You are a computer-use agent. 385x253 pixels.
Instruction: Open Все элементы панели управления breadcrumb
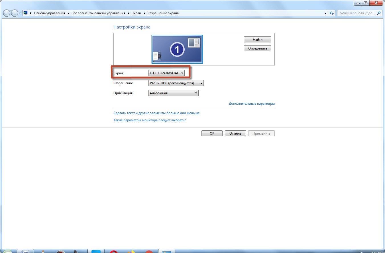click(98, 13)
